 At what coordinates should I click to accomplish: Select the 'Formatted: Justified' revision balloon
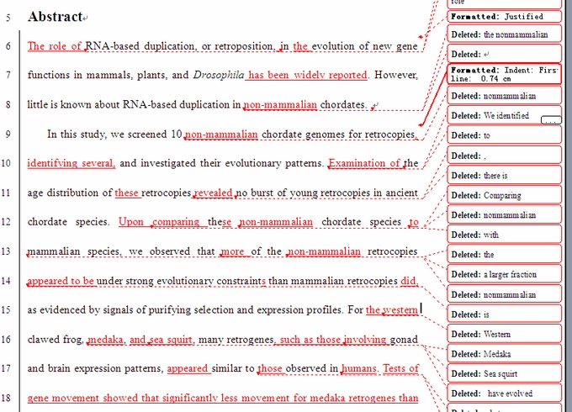(505, 16)
